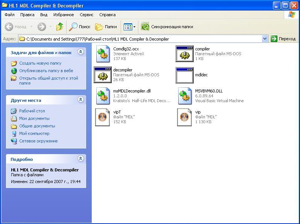Select the vip MDL file icon
Screen dimensions: 300x224
[x=184, y=117]
